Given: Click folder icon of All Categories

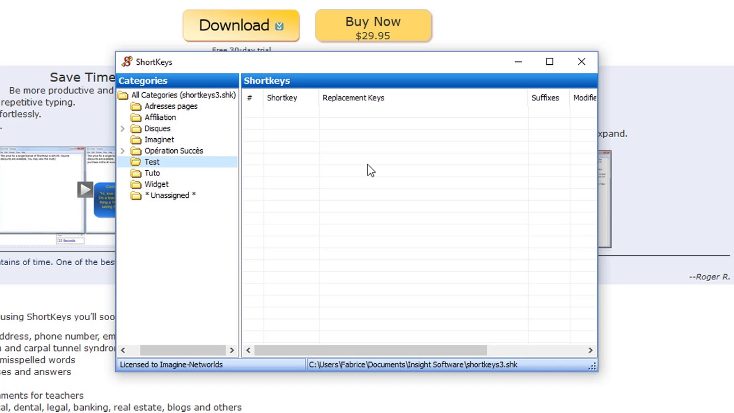Looking at the screenshot, I should point(123,95).
